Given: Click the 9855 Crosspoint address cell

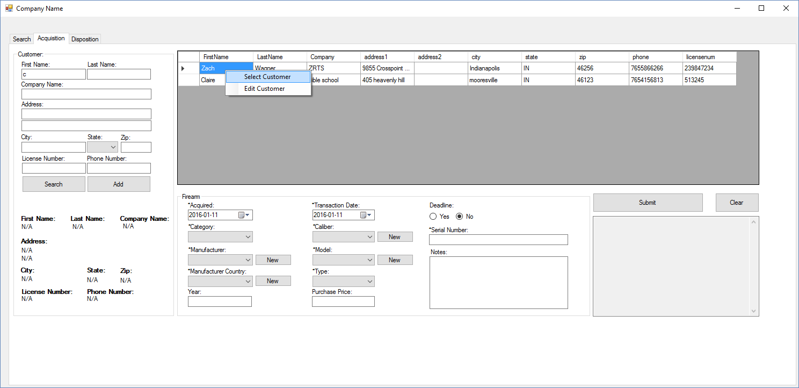Looking at the screenshot, I should click(x=387, y=68).
